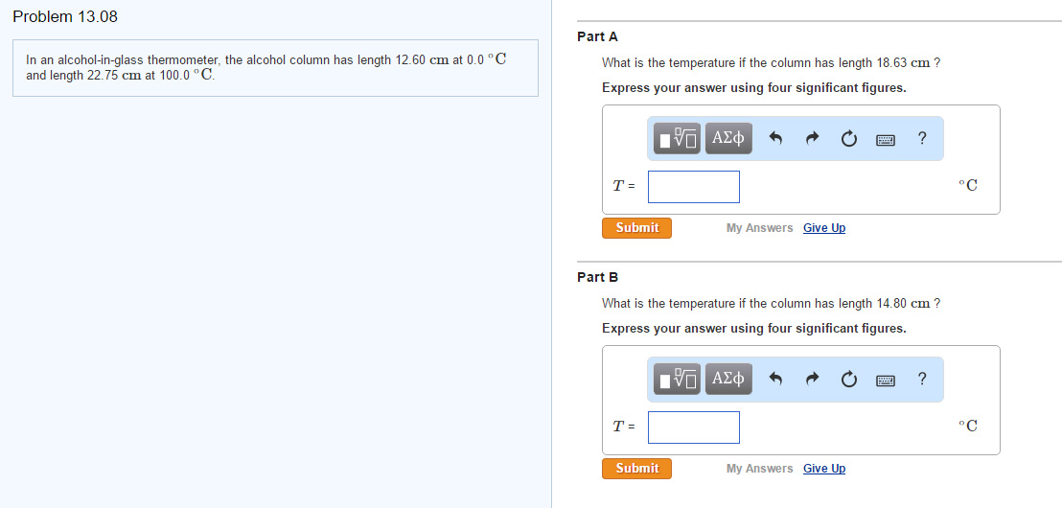Open Greek symbols palette in Part B
Image resolution: width=1062 pixels, height=508 pixels.
[x=728, y=380]
